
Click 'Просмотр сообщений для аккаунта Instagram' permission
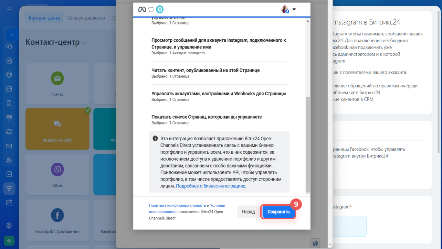pos(219,44)
